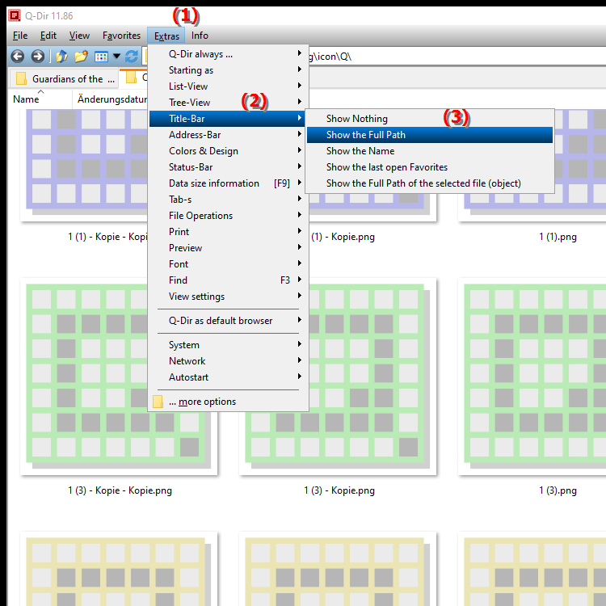Open the Tab-s submenu
Screen dimensions: 606x606
(x=228, y=200)
